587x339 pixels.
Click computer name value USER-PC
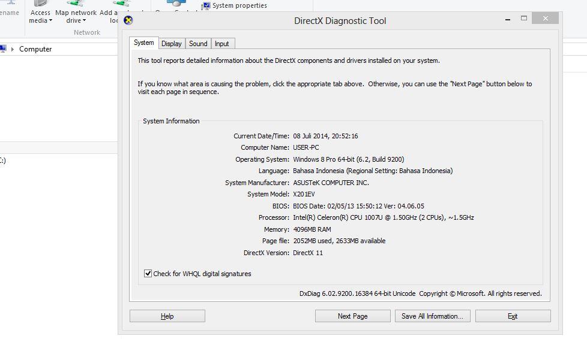coord(306,147)
